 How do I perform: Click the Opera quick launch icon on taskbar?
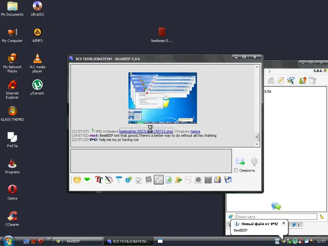pyautogui.click(x=41, y=241)
